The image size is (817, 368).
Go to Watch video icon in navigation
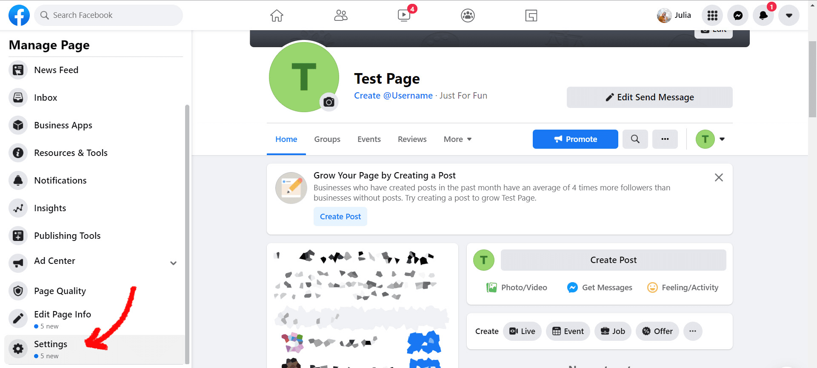tap(404, 16)
